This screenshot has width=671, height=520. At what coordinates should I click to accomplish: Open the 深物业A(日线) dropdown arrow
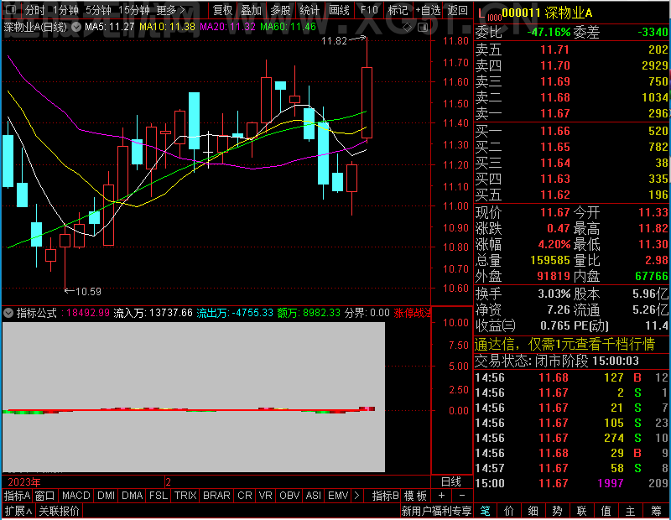pos(76,27)
